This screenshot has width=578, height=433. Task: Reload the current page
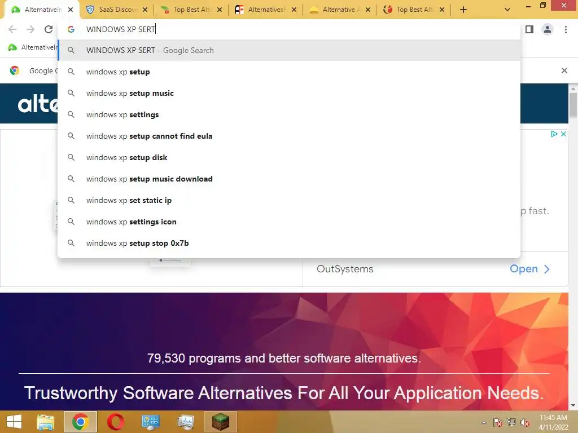49,29
